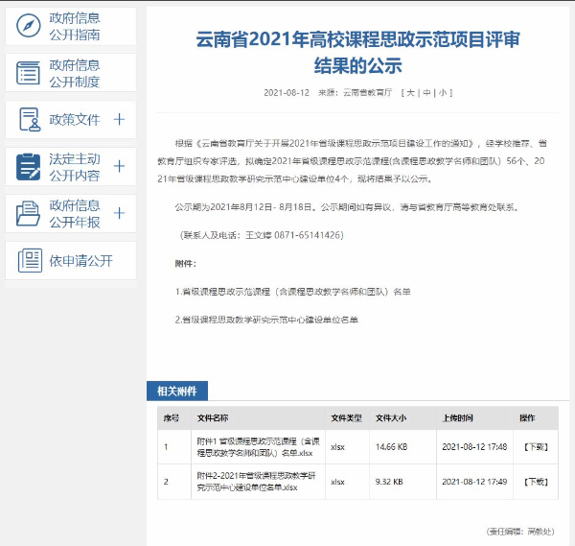Set font size to 大
Screen dimensions: 575x546
tap(410, 93)
